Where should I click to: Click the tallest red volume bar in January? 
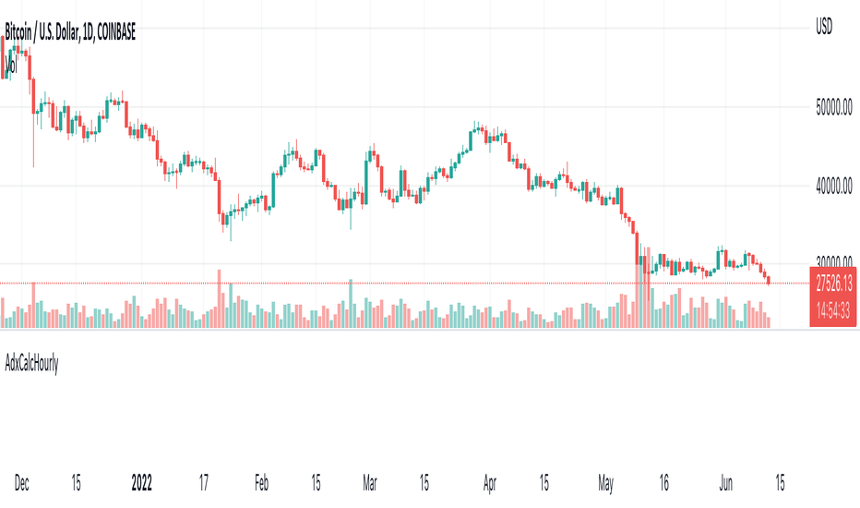tap(220, 298)
